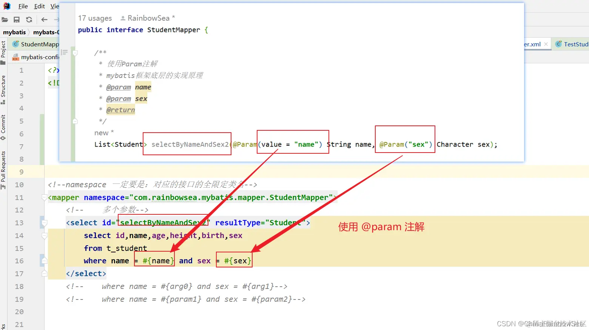Open the File menu
Image resolution: width=589 pixels, height=330 pixels.
tap(23, 6)
